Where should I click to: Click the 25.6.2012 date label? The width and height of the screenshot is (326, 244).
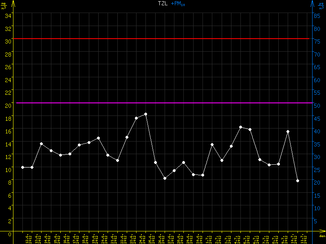[151, 238]
